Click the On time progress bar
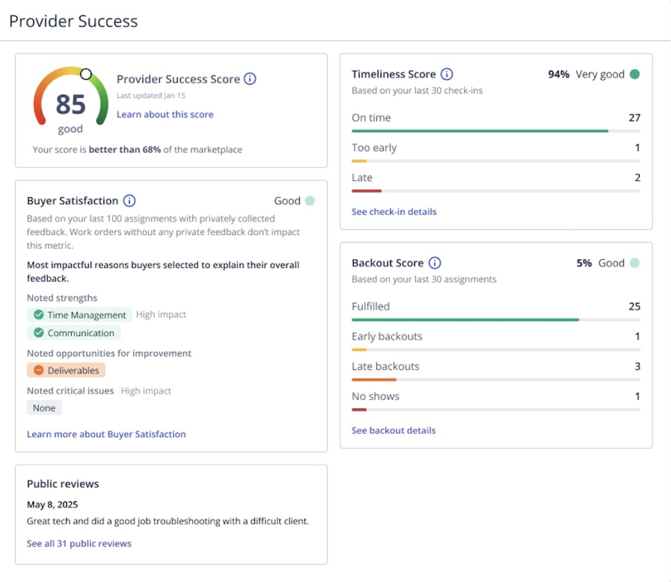 [480, 131]
